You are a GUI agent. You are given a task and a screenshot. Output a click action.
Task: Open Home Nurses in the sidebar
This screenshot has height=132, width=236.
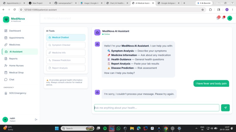[x=20, y=66]
